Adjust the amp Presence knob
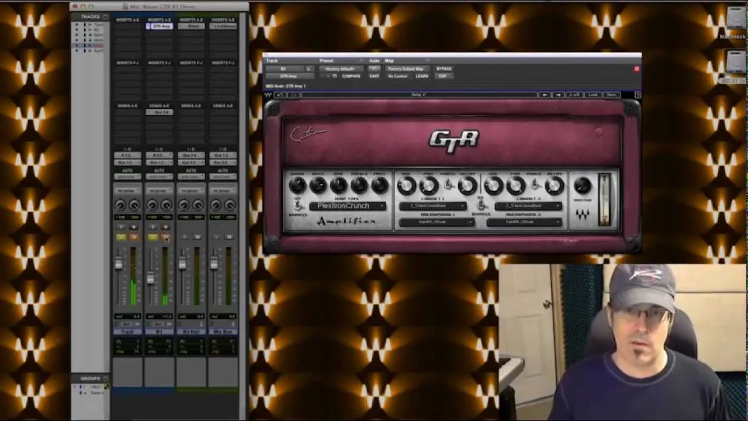Viewport: 748px width, 421px height. [379, 185]
